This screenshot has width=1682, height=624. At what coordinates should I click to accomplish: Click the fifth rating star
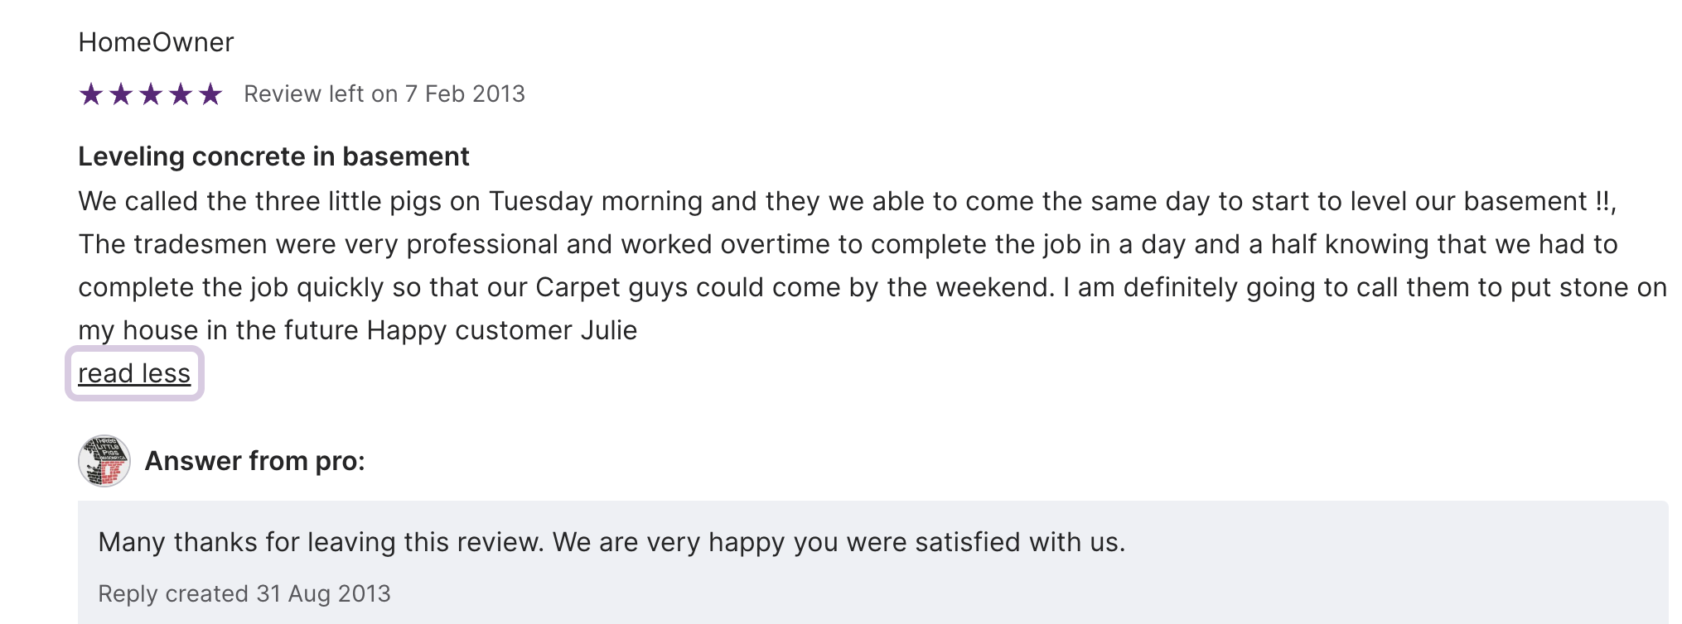click(x=210, y=94)
